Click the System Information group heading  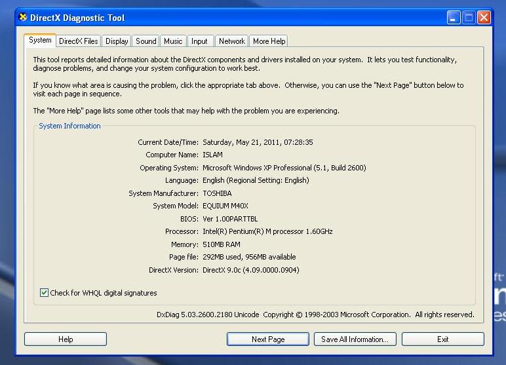[69, 126]
